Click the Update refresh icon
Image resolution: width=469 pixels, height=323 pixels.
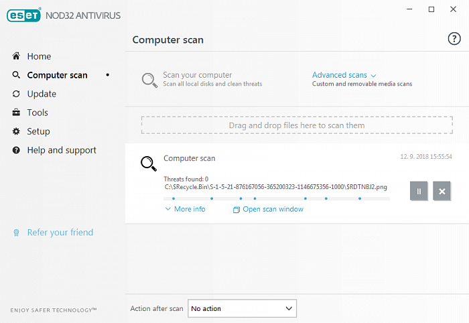click(16, 94)
